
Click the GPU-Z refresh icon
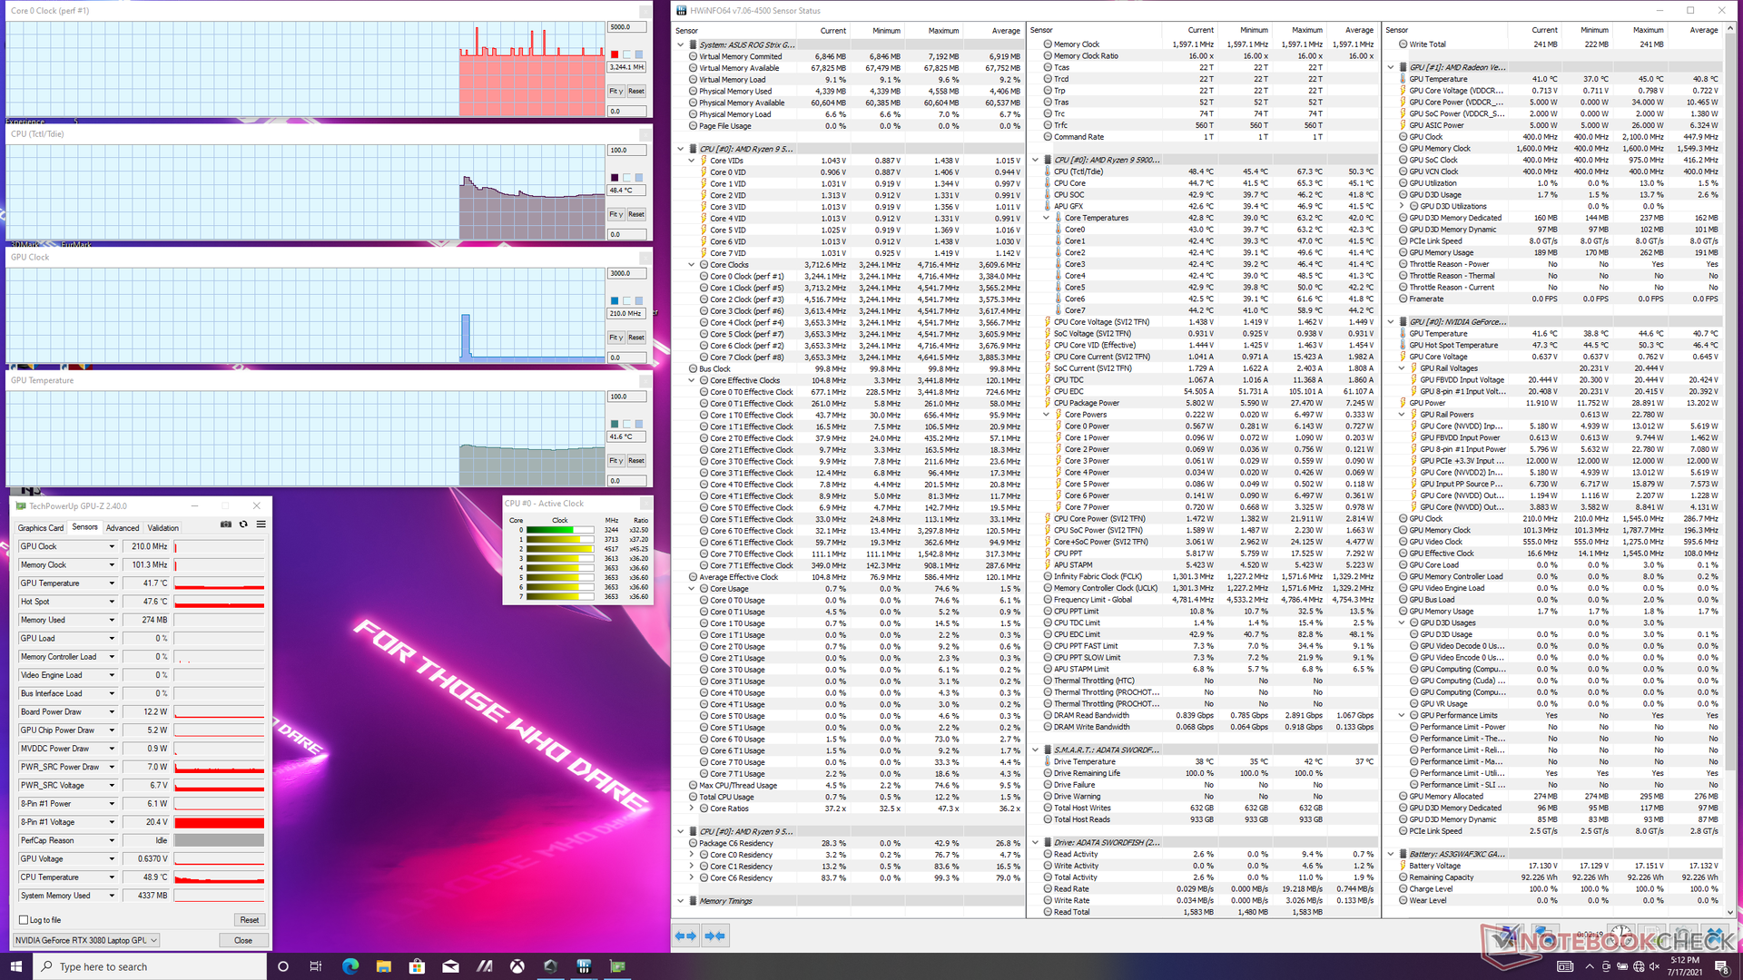click(243, 524)
